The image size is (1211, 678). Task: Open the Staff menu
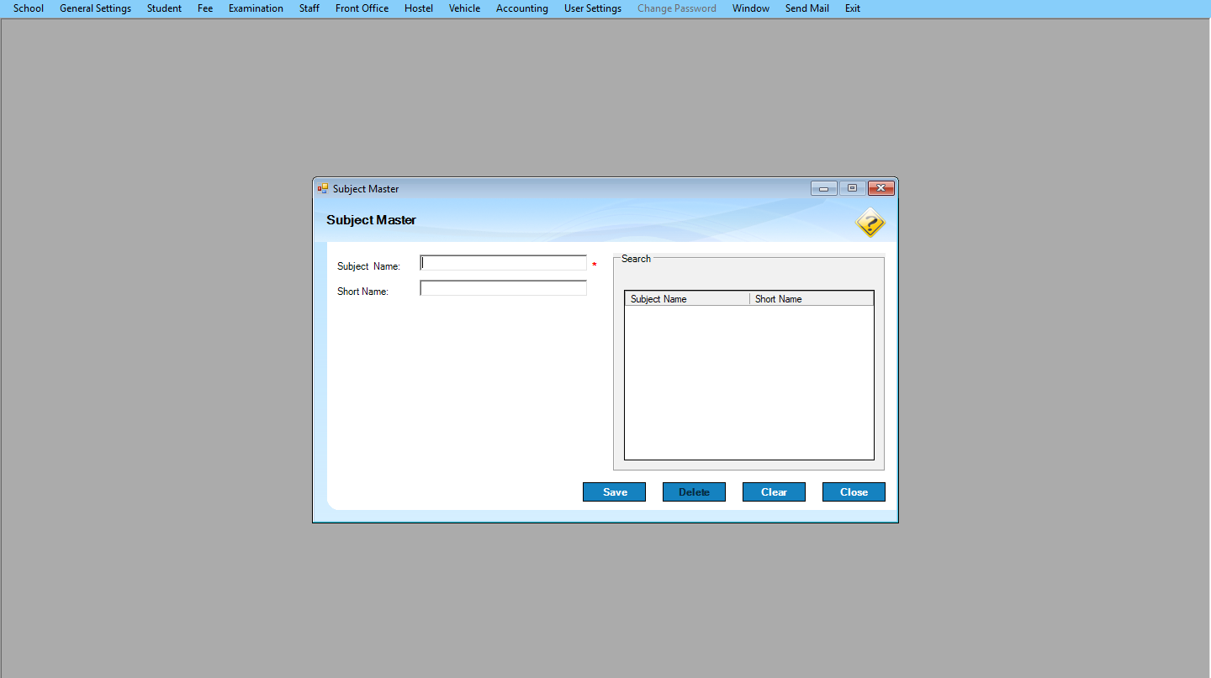309,8
